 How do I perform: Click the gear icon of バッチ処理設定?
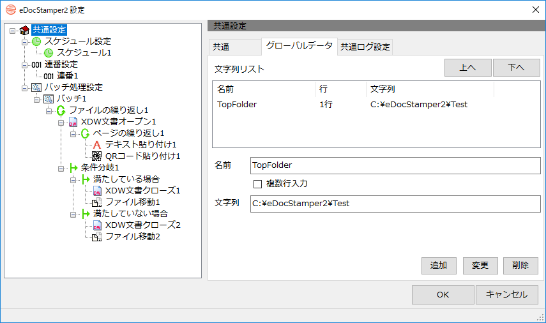click(36, 87)
